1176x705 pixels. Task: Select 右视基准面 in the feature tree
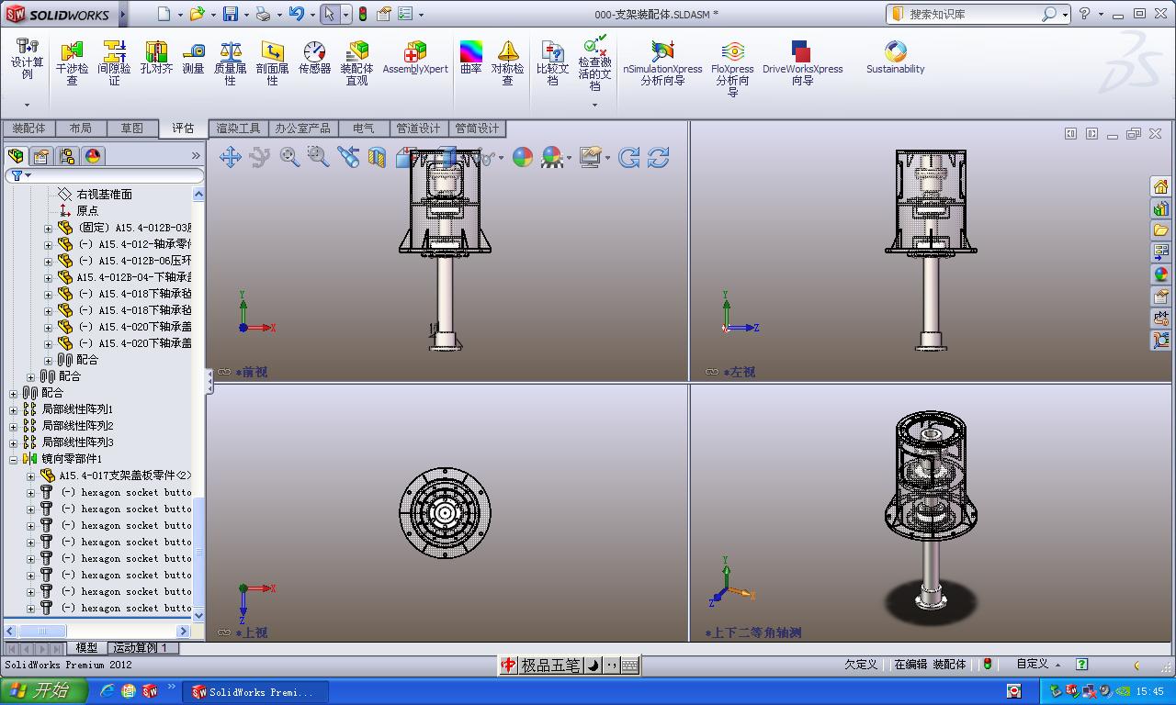click(104, 195)
